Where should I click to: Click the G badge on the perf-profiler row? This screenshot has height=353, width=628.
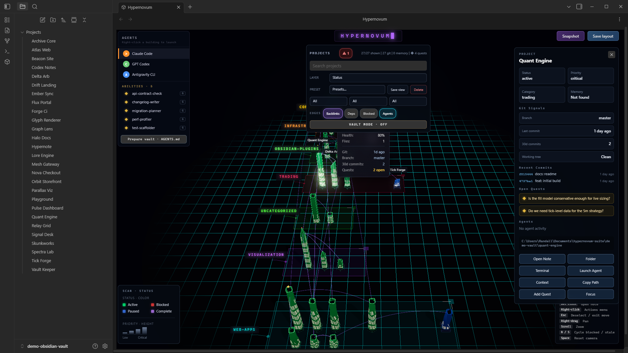(x=183, y=119)
